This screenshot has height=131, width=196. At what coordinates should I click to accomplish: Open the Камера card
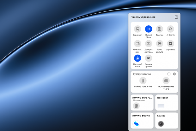167,121
